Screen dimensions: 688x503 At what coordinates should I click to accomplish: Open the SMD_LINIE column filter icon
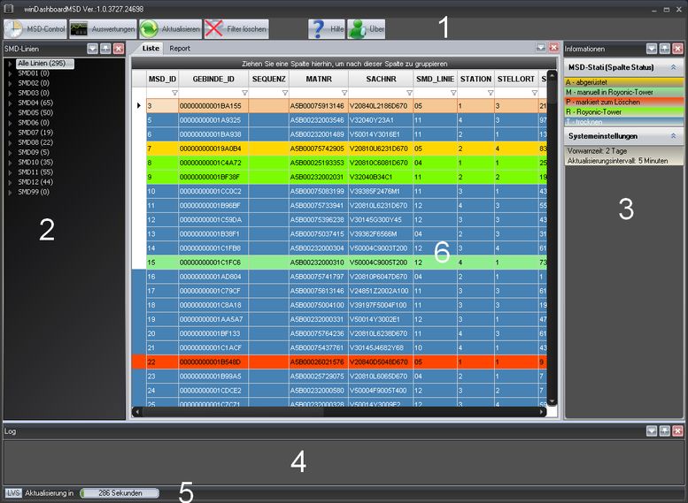click(x=453, y=93)
